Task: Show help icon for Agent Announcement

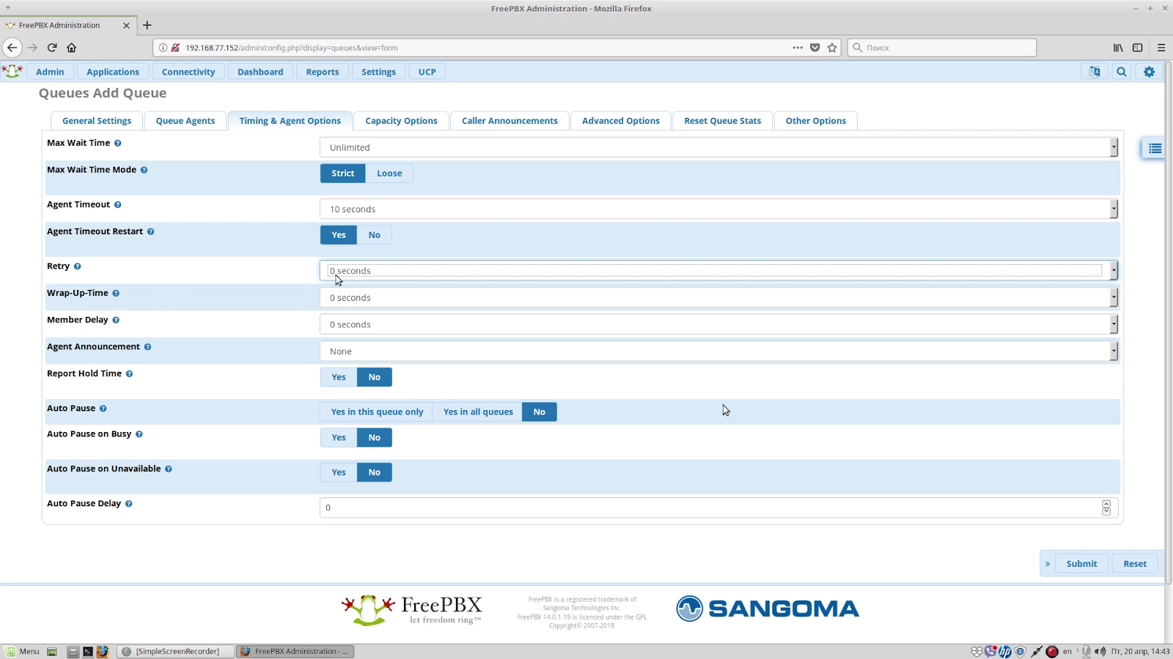Action: (147, 347)
